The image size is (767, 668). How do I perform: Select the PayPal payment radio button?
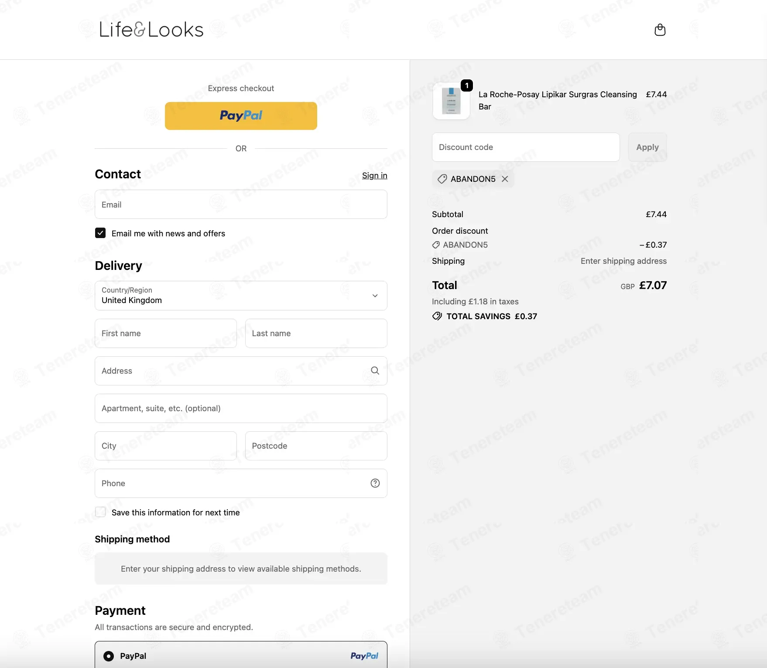coord(109,656)
